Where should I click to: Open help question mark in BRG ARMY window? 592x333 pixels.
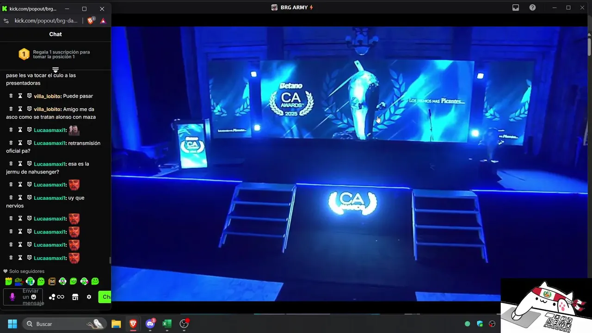(532, 7)
